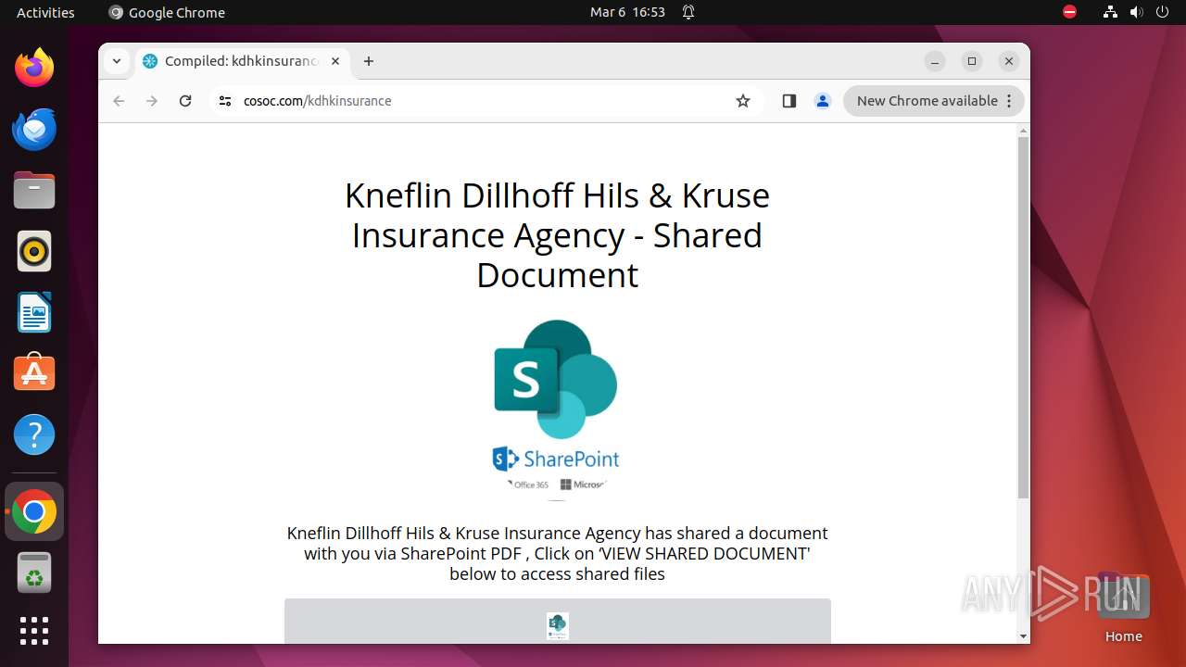
Task: Open the notification bell in top bar
Action: [x=688, y=12]
